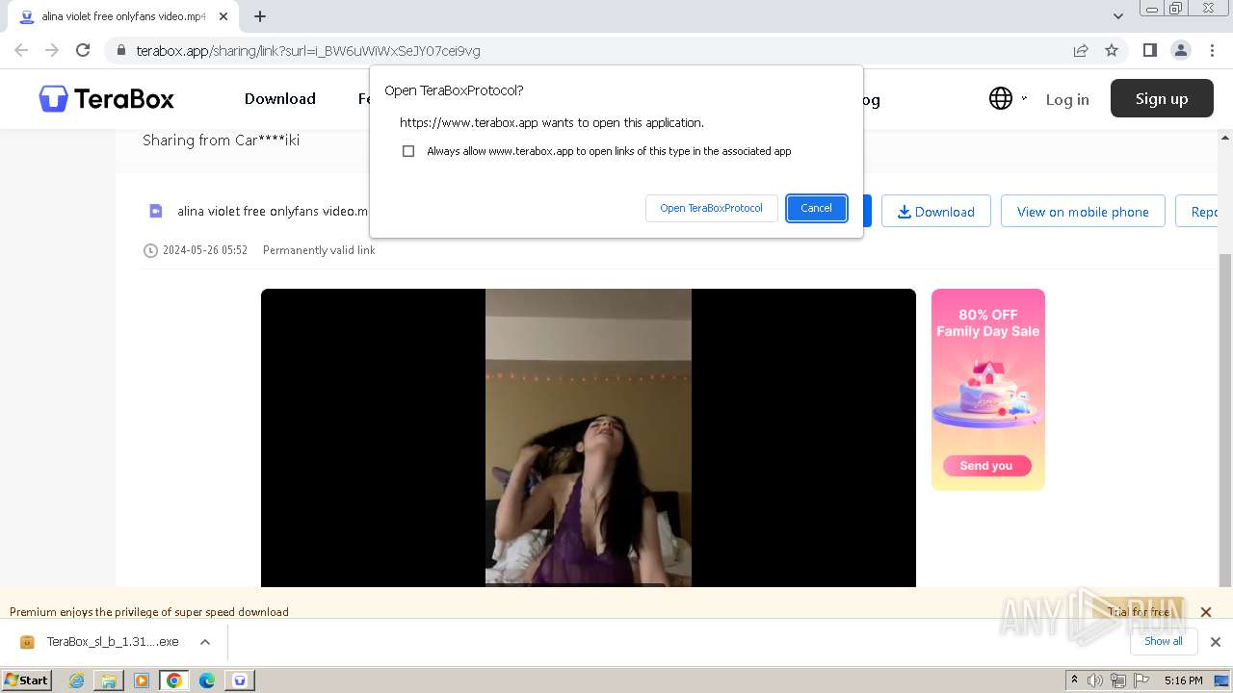Screen dimensions: 1233x693
Task: Go back with the browser back arrow
Action: click(x=21, y=50)
